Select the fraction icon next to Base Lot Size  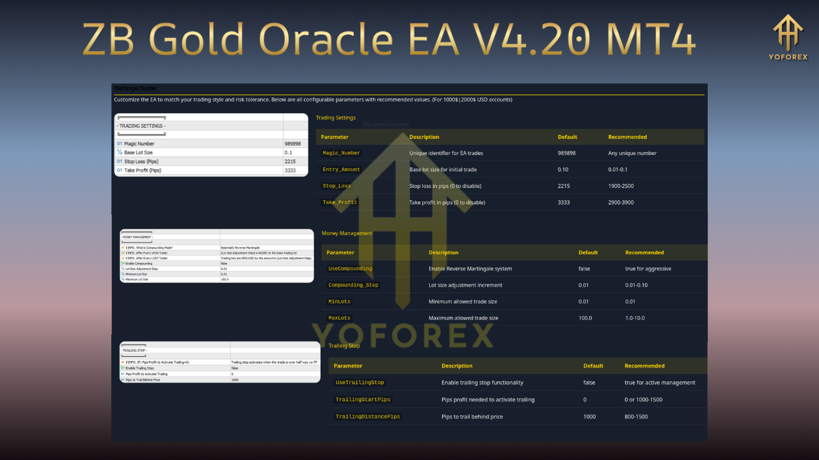coord(119,153)
